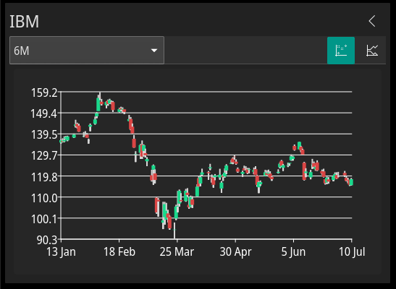Click the 159.2 y-axis label
The image size is (396, 289).
[44, 92]
